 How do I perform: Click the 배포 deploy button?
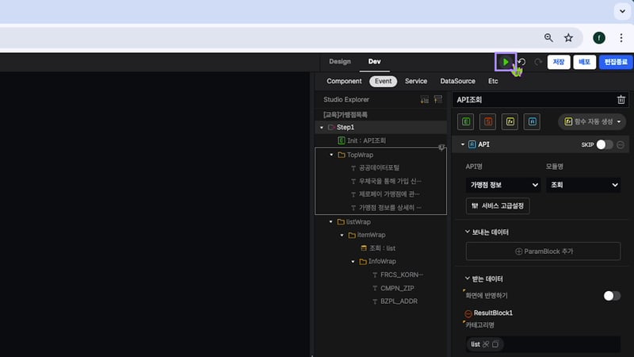point(584,62)
